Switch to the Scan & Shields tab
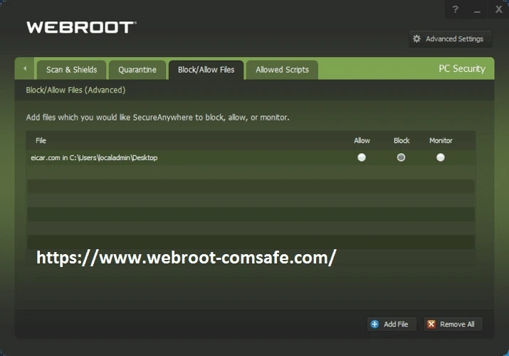Screen dimensions: 509x356 [71, 70]
